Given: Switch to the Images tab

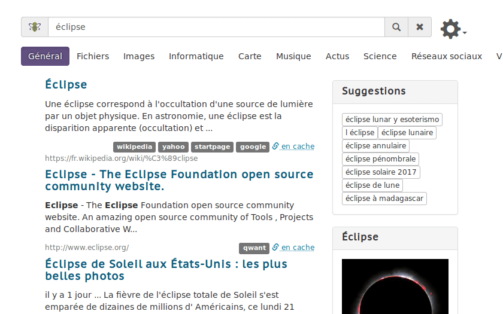Looking at the screenshot, I should coord(139,56).
